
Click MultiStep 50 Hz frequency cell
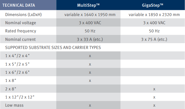click(x=90, y=31)
